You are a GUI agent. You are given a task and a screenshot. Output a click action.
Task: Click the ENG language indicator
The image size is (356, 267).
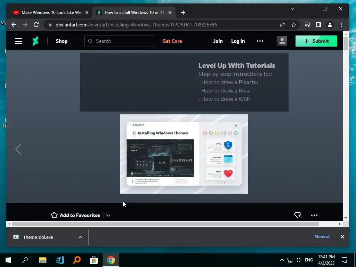point(309,260)
